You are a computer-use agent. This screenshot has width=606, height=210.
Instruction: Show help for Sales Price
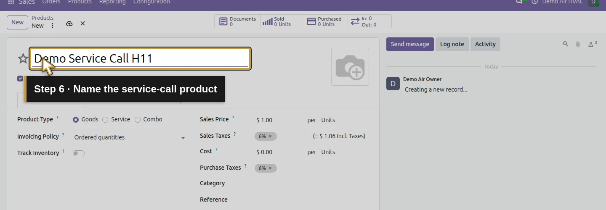coord(233,118)
